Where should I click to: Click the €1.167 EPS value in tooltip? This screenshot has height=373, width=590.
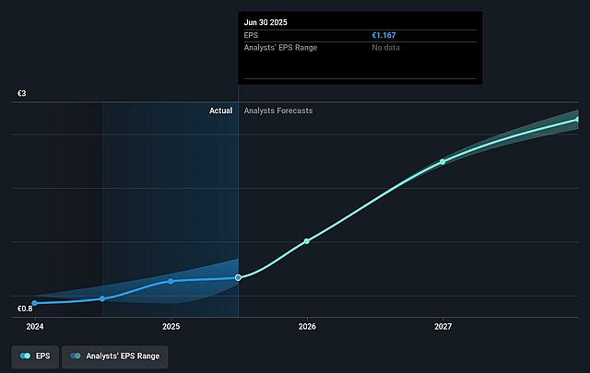pos(383,35)
